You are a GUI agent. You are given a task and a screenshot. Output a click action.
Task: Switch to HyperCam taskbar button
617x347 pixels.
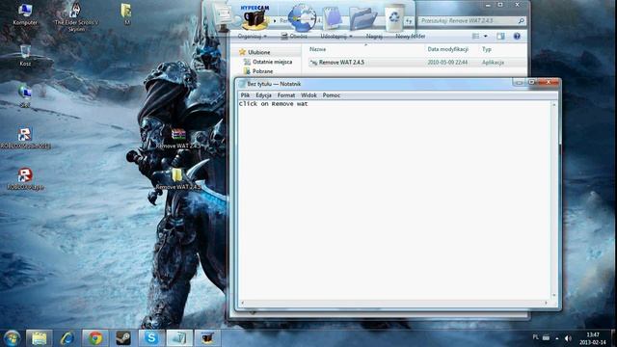point(207,338)
